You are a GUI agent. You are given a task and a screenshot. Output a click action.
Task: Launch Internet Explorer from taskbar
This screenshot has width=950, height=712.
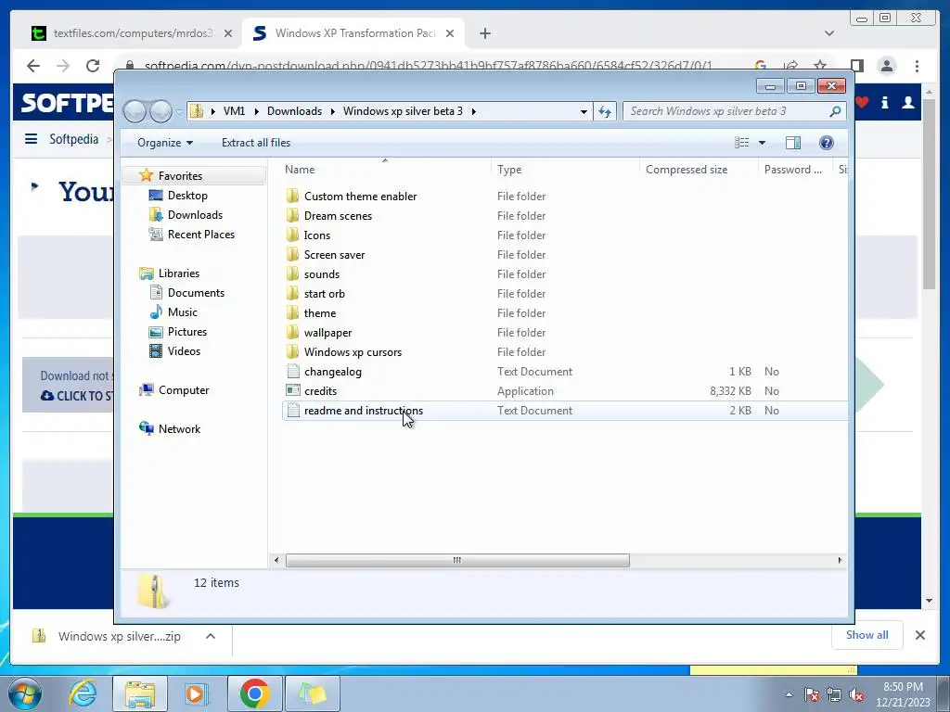pyautogui.click(x=83, y=693)
